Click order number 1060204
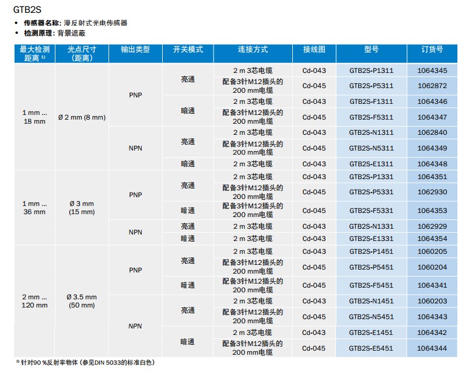 coord(432,267)
